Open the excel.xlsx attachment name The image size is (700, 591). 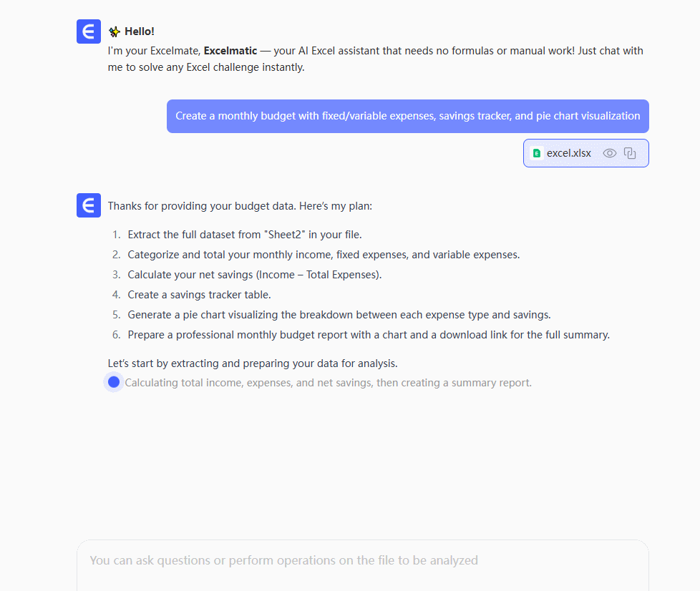click(x=568, y=153)
